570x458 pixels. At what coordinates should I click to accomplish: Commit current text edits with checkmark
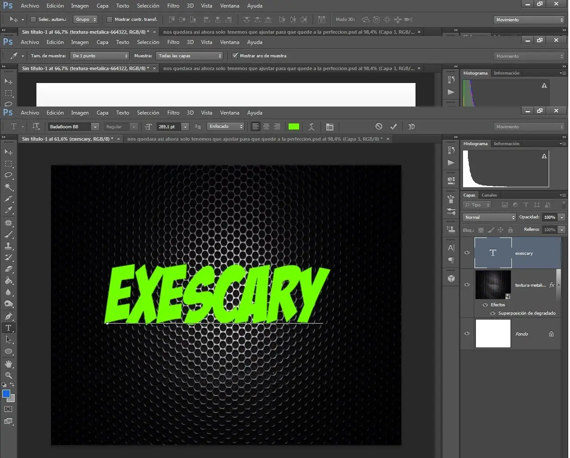pyautogui.click(x=393, y=126)
